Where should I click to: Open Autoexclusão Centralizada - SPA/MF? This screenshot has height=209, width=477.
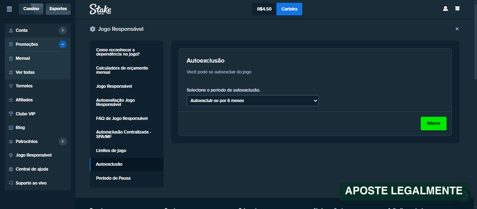coord(127,135)
